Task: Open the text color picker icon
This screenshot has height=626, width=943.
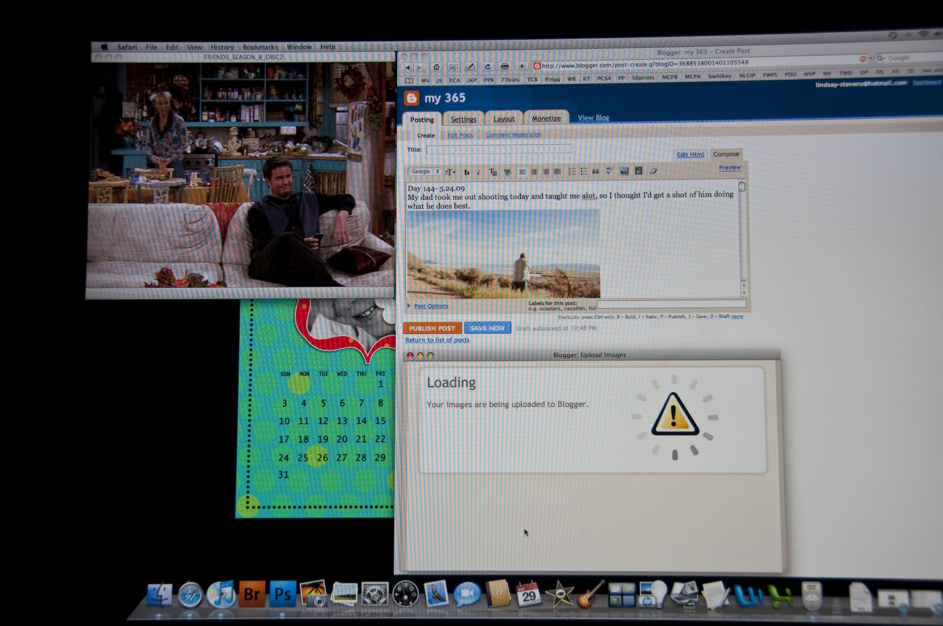Action: [x=493, y=172]
